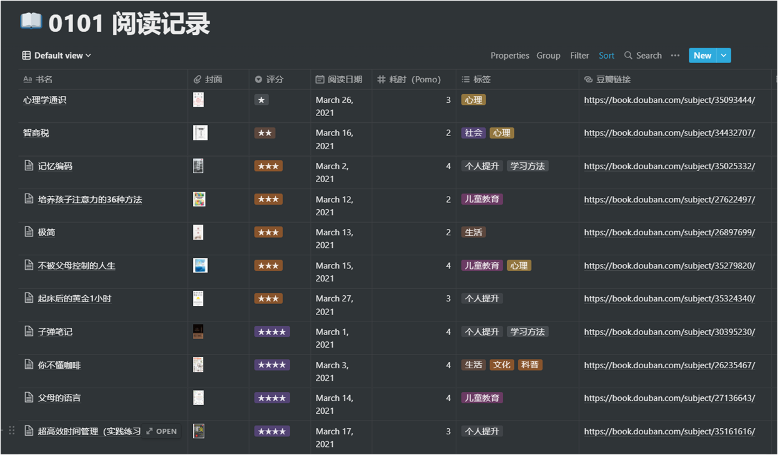Open douban link ending 27622497
The height and width of the screenshot is (455, 778).
click(669, 199)
